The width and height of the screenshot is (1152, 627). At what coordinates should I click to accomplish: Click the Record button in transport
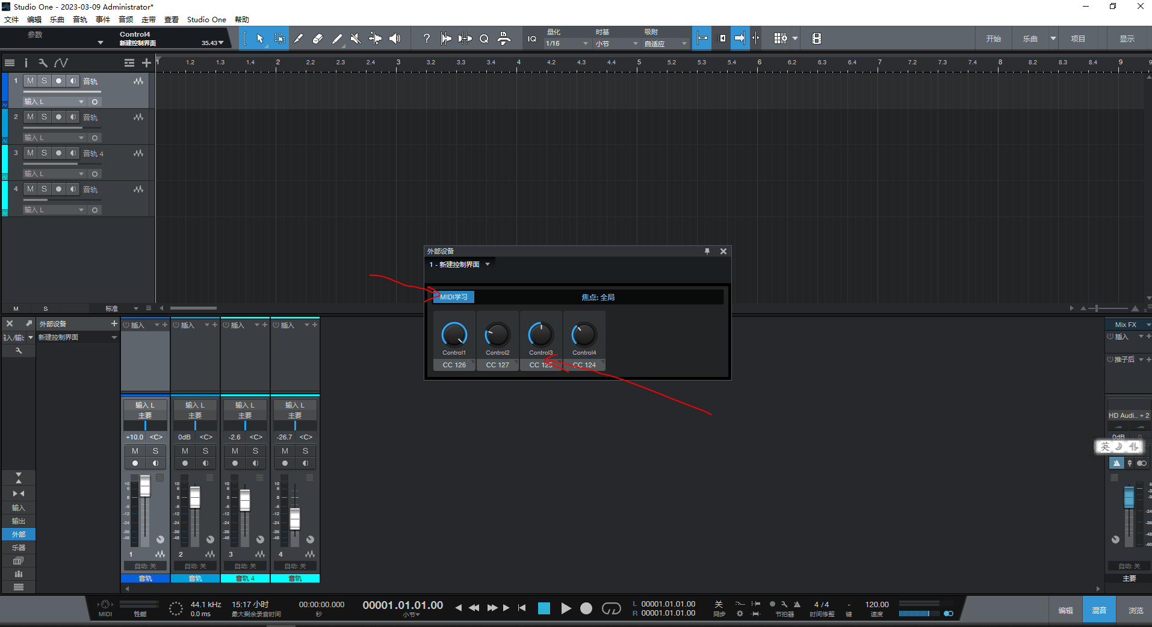(x=586, y=608)
